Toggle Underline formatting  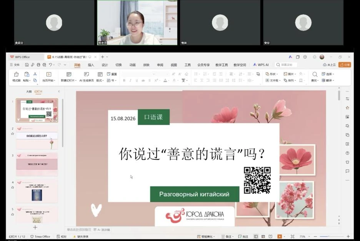tap(137, 80)
